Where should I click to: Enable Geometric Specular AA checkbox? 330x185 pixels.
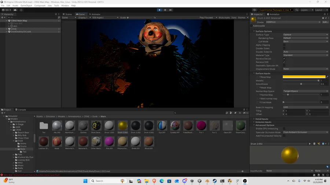[x=284, y=65]
